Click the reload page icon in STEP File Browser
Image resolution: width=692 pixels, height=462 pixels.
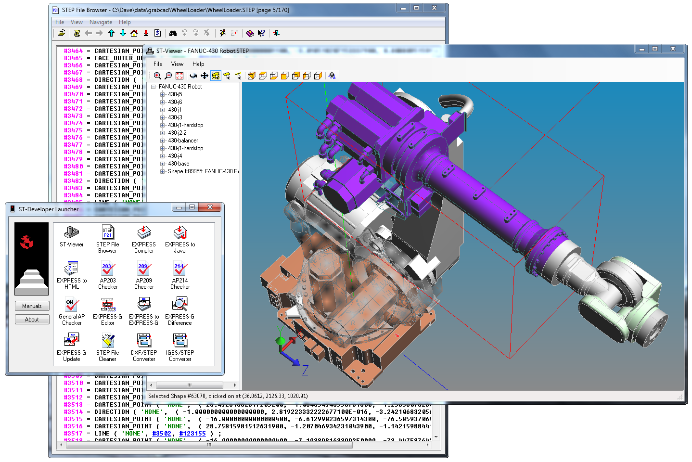pyautogui.click(x=157, y=33)
